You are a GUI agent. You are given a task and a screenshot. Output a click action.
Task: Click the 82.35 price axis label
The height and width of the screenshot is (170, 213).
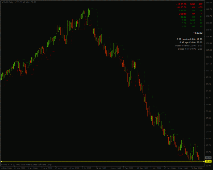[209, 98]
